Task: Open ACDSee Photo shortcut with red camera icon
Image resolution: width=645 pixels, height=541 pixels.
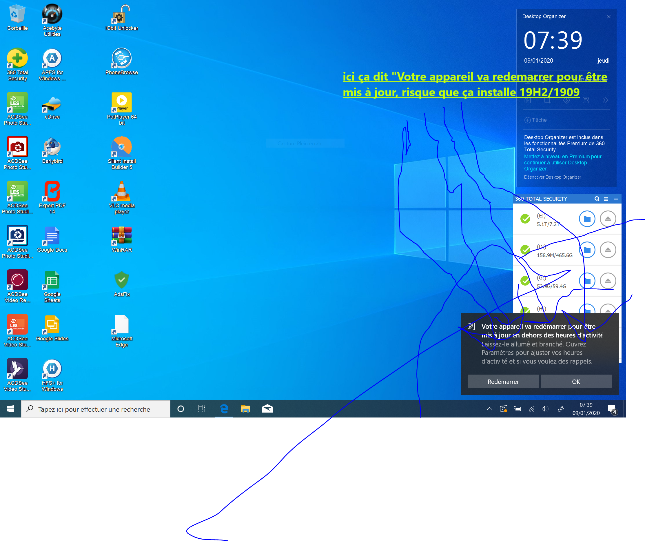Action: [17, 153]
